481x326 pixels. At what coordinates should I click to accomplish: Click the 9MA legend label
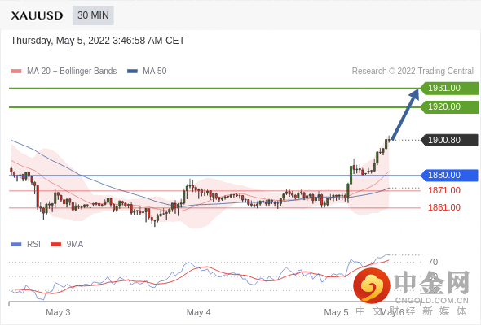tap(75, 244)
